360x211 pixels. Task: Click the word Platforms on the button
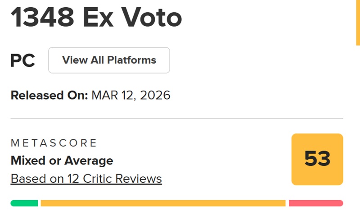(x=134, y=60)
